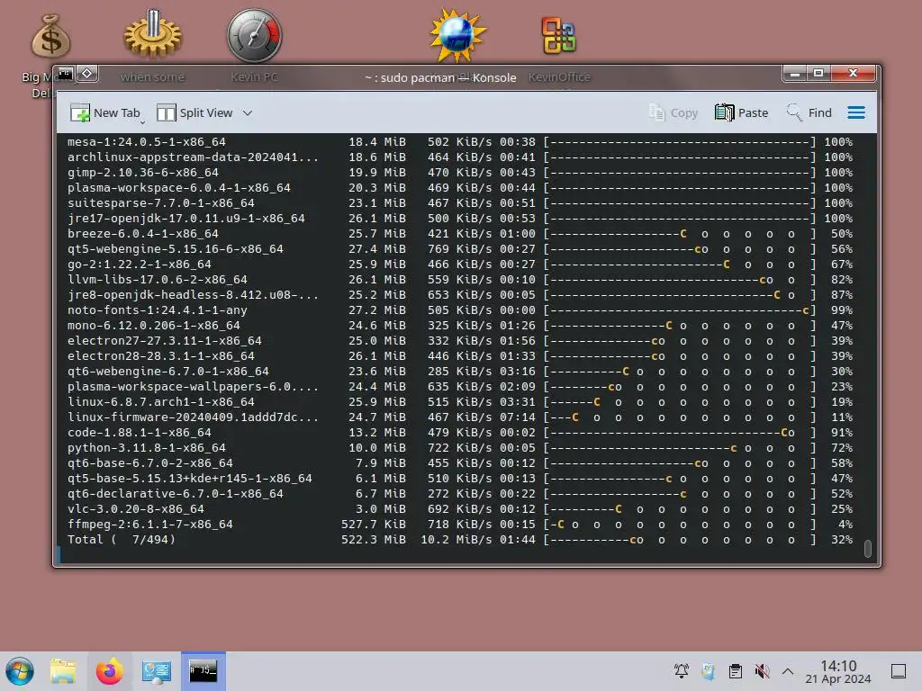Launch Firefox from the taskbar
This screenshot has width=922, height=691.
pyautogui.click(x=109, y=671)
